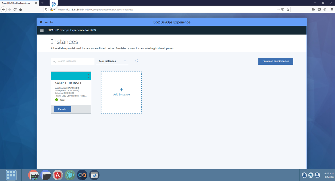This screenshot has height=181, width=335.
Task: Open the Zowe preferences wrench icon
Action: click(x=311, y=175)
